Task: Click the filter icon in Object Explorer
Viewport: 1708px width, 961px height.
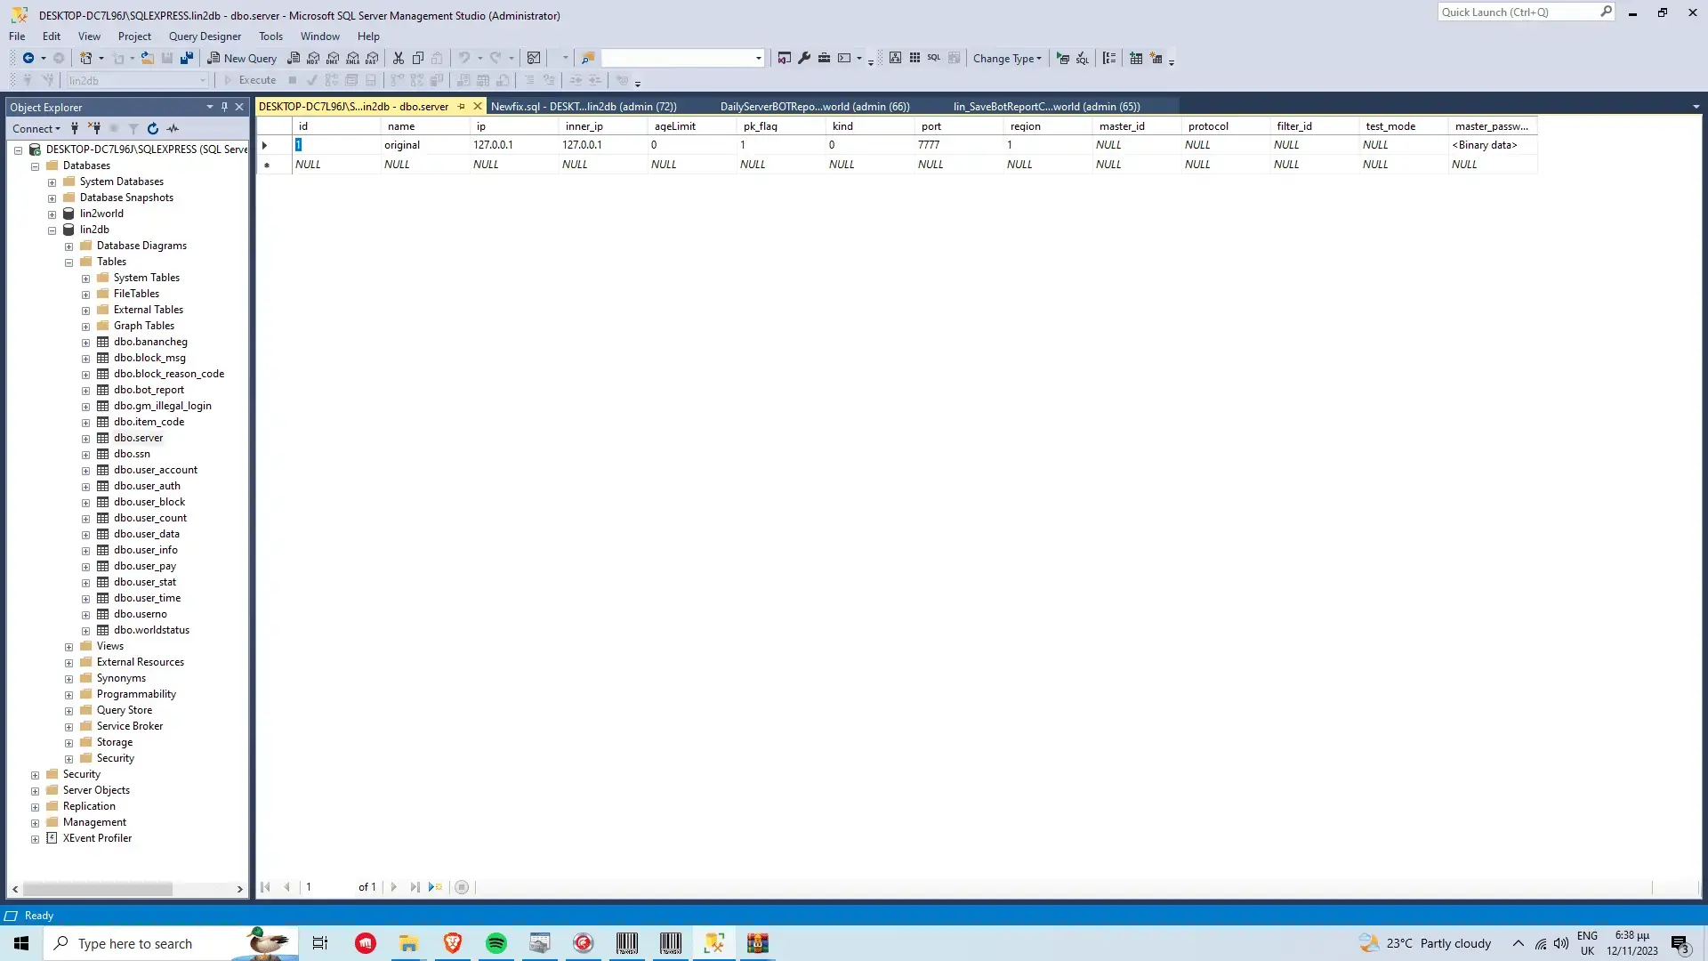Action: [133, 129]
